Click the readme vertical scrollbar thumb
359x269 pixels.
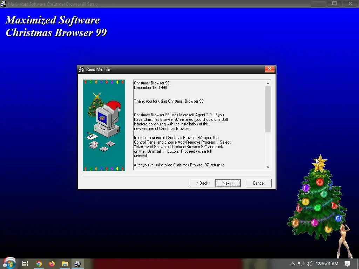click(x=268, y=109)
